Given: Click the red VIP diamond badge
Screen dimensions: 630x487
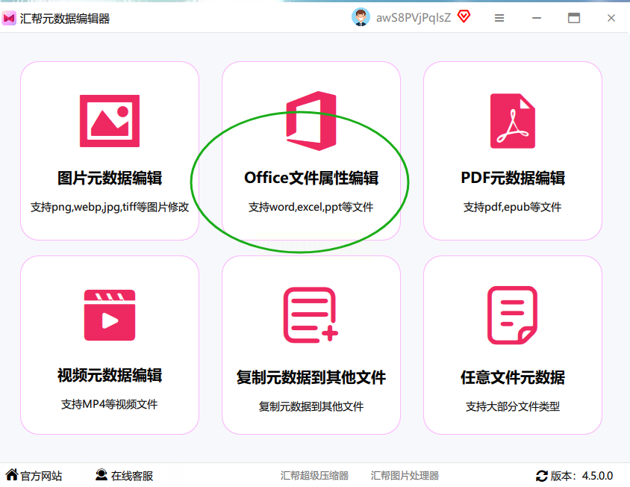Looking at the screenshot, I should [464, 16].
